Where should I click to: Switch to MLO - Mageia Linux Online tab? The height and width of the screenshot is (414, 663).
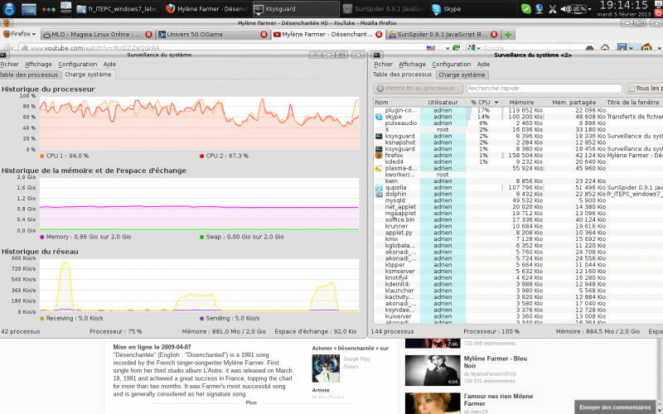(x=97, y=34)
